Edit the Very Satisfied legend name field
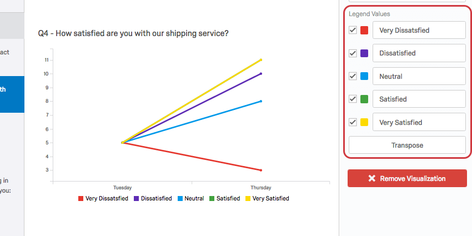 pos(419,122)
